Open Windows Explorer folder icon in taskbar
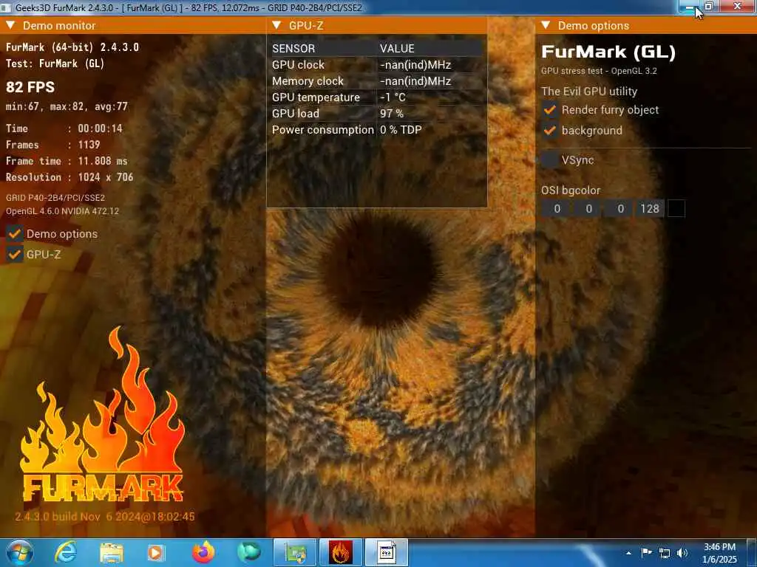757x567 pixels. [112, 552]
